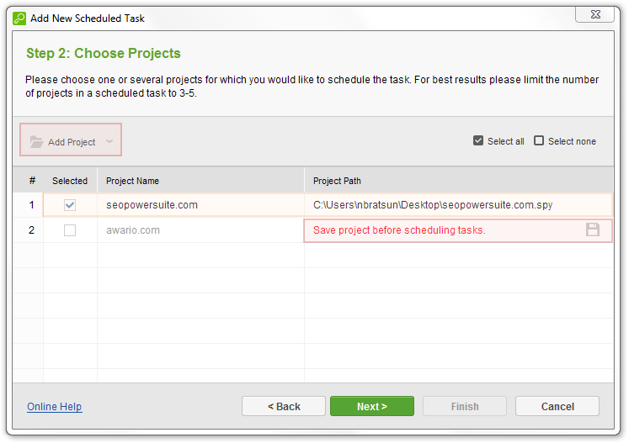Click the Project Path column header
The image size is (629, 443).
[x=337, y=181]
